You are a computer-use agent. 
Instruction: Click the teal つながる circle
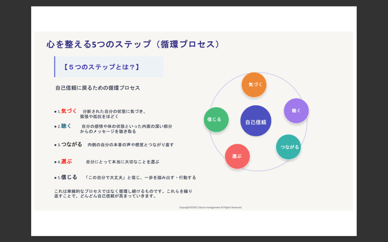pyautogui.click(x=288, y=147)
